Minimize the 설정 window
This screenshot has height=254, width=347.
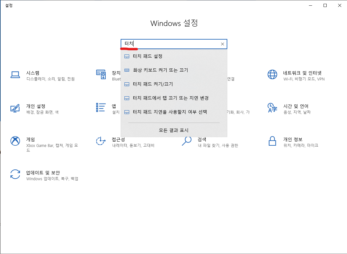(310, 5)
